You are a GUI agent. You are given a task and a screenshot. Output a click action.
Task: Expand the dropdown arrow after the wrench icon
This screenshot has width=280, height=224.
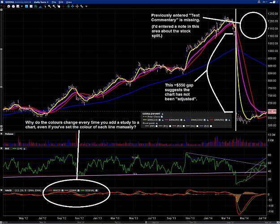click(x=86, y=6)
